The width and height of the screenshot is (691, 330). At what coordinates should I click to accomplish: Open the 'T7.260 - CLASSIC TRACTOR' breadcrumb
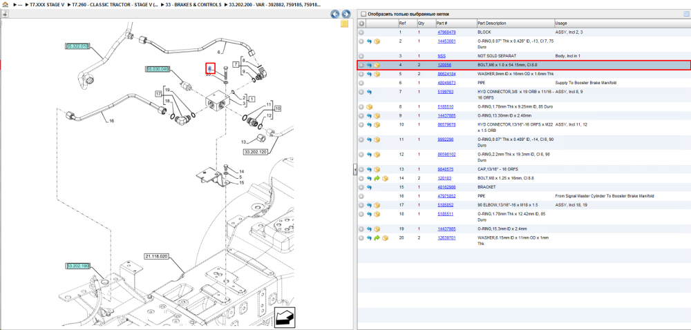(x=116, y=4)
